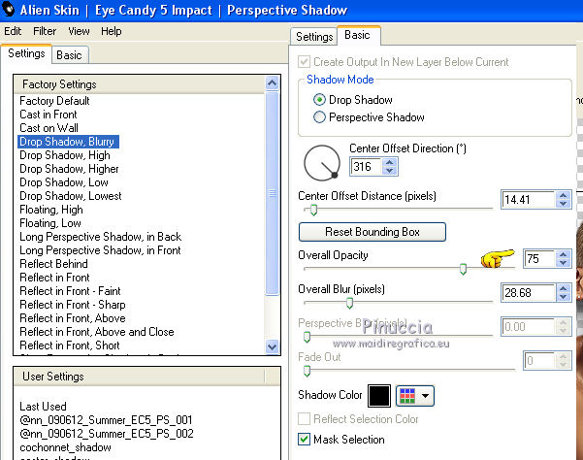Select Drop Shadow, Blurry preset
Screen dimensions: 583x460
tap(68, 142)
